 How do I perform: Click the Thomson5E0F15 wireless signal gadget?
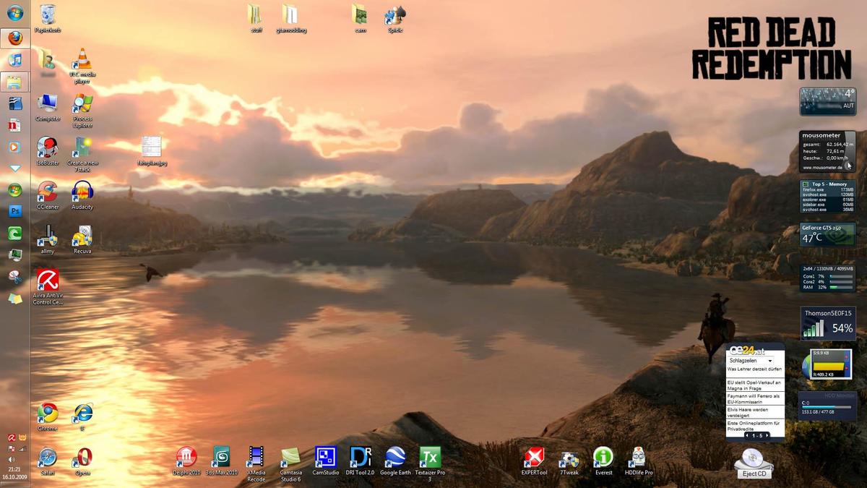point(828,323)
